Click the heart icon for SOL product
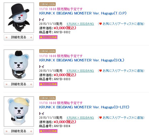The height and width of the screenshot is (135, 149). [100, 71]
